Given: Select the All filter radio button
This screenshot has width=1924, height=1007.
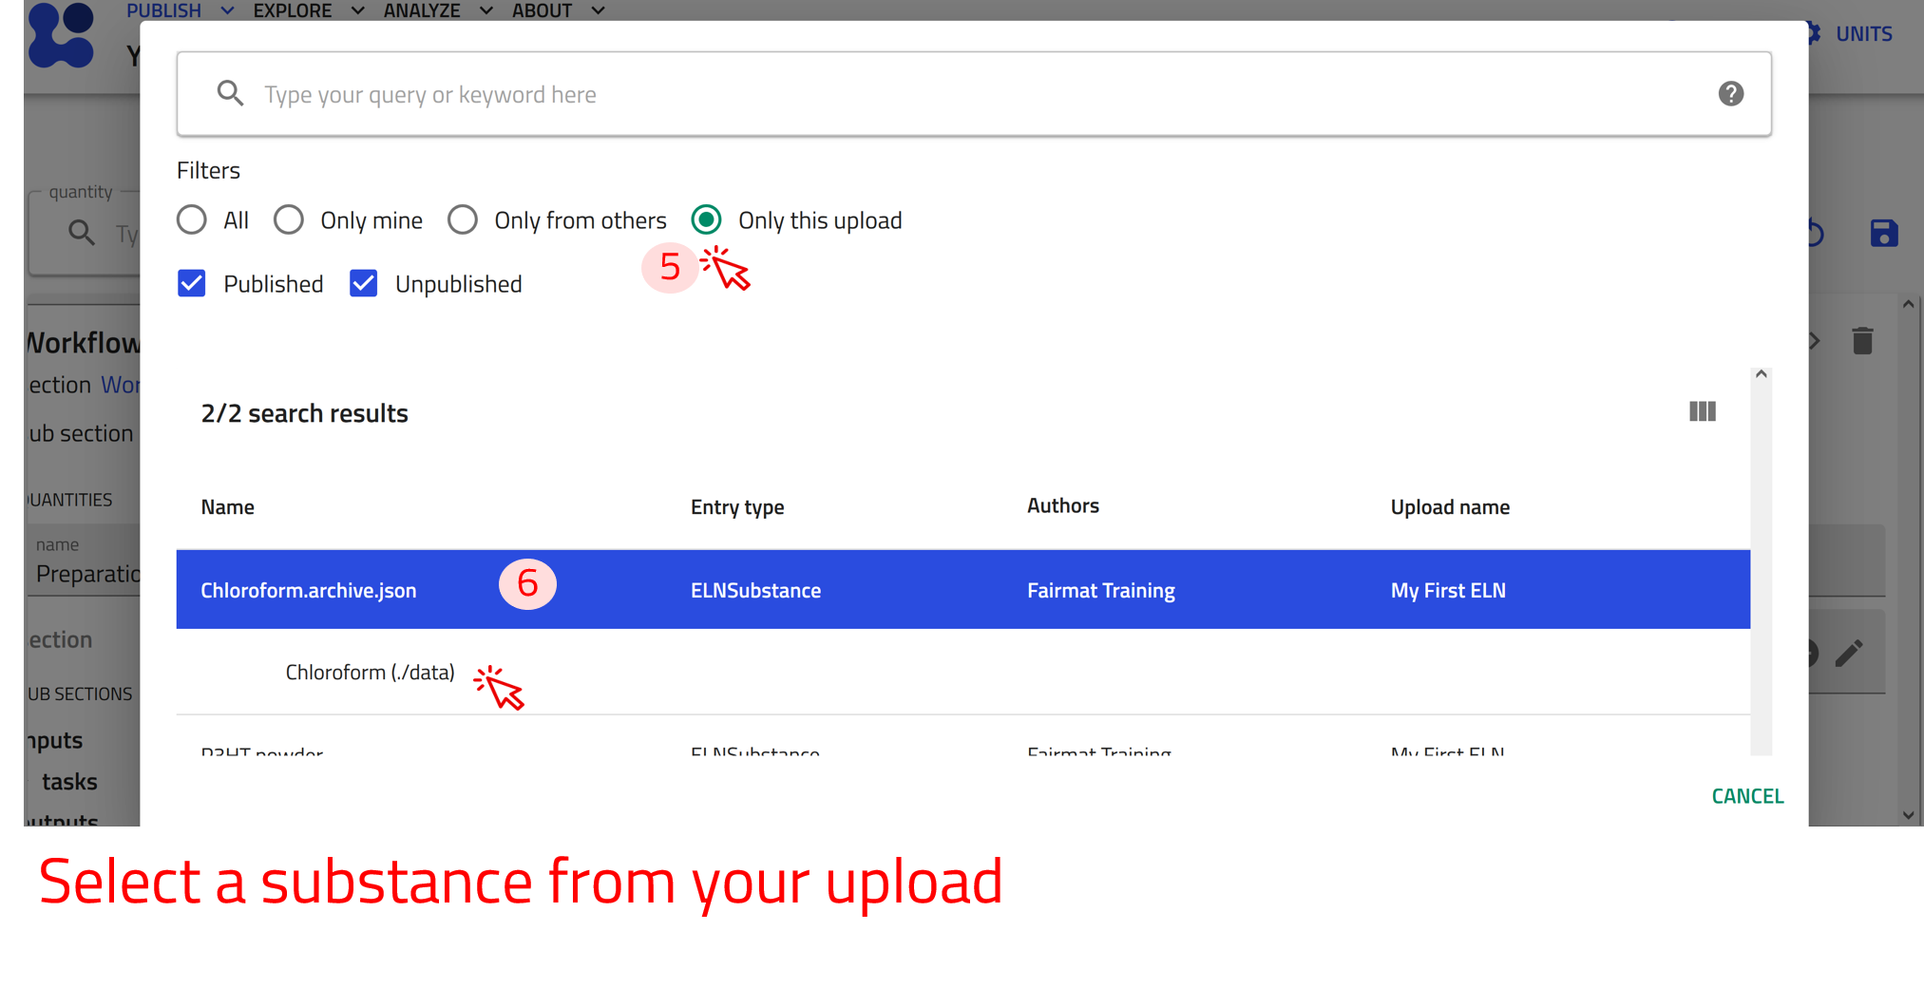Looking at the screenshot, I should click(192, 220).
